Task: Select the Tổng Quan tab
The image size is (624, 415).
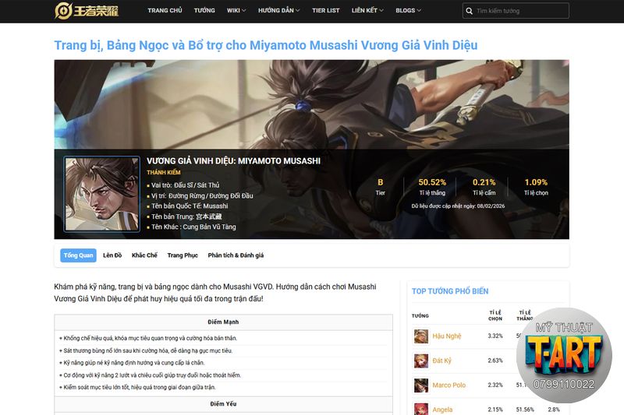Action: [79, 255]
